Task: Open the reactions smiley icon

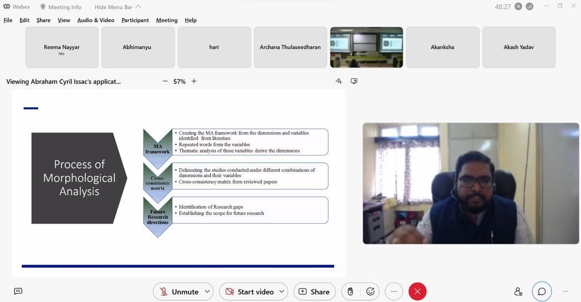Action: (371, 291)
